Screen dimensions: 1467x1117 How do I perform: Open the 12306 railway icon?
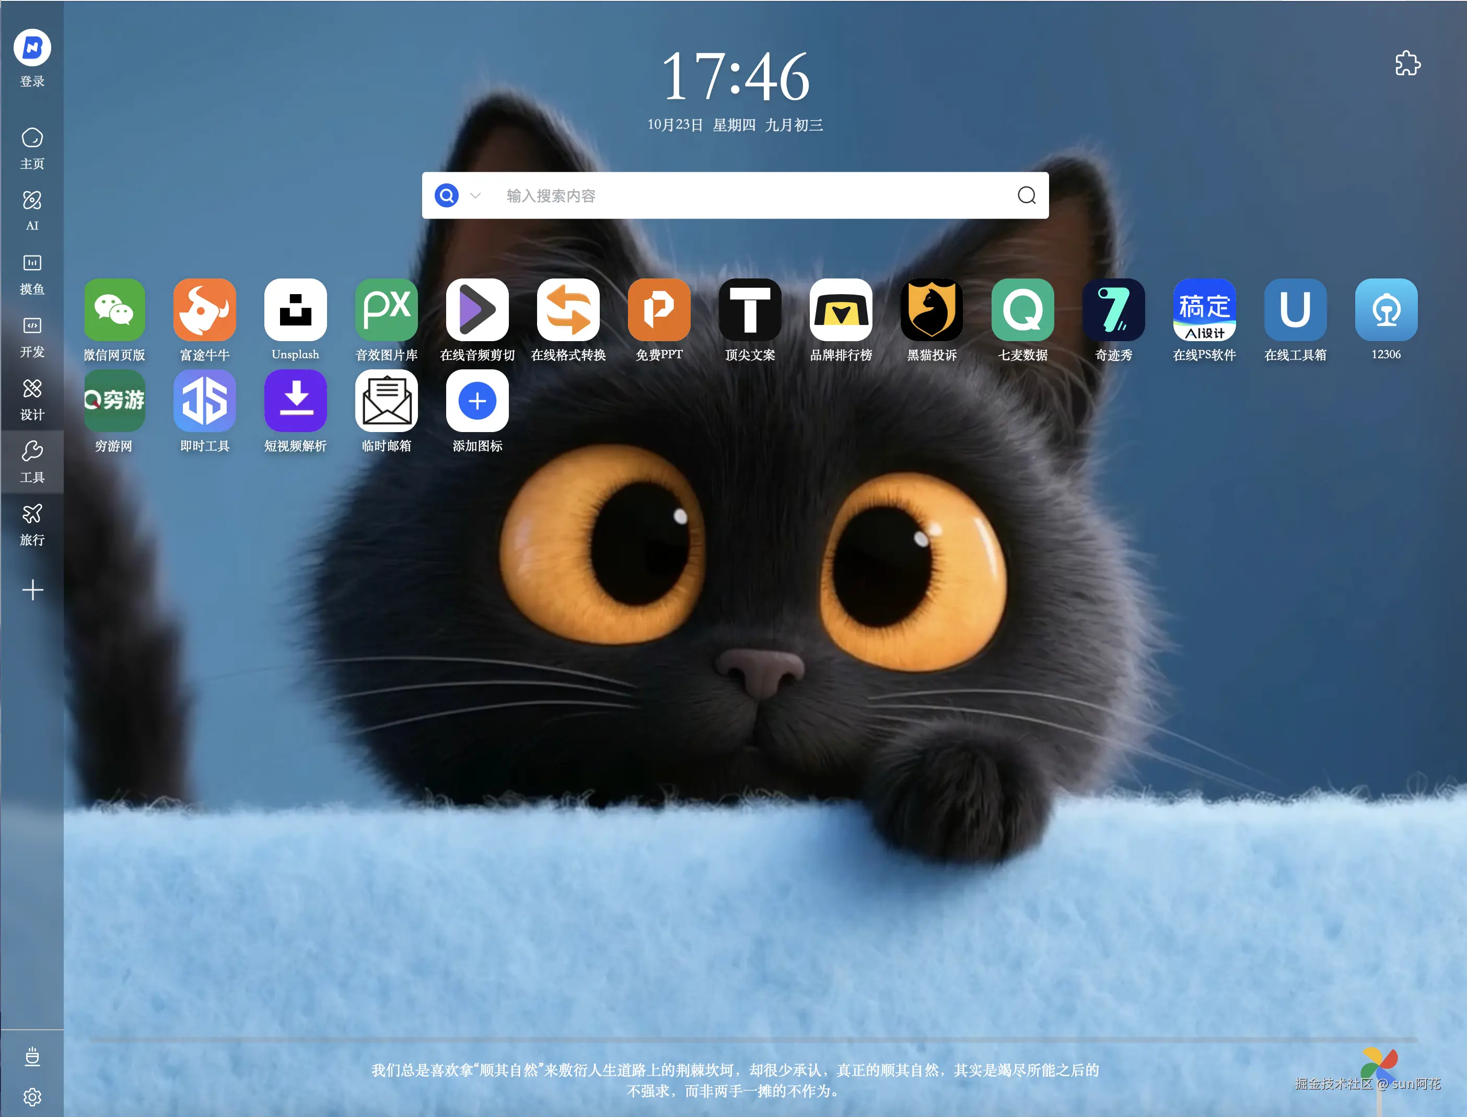tap(1385, 310)
